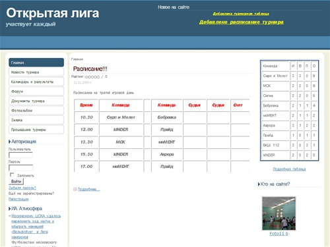Click the rating stars next to Рейтинг
This screenshot has height=247, width=330.
pyautogui.click(x=92, y=77)
